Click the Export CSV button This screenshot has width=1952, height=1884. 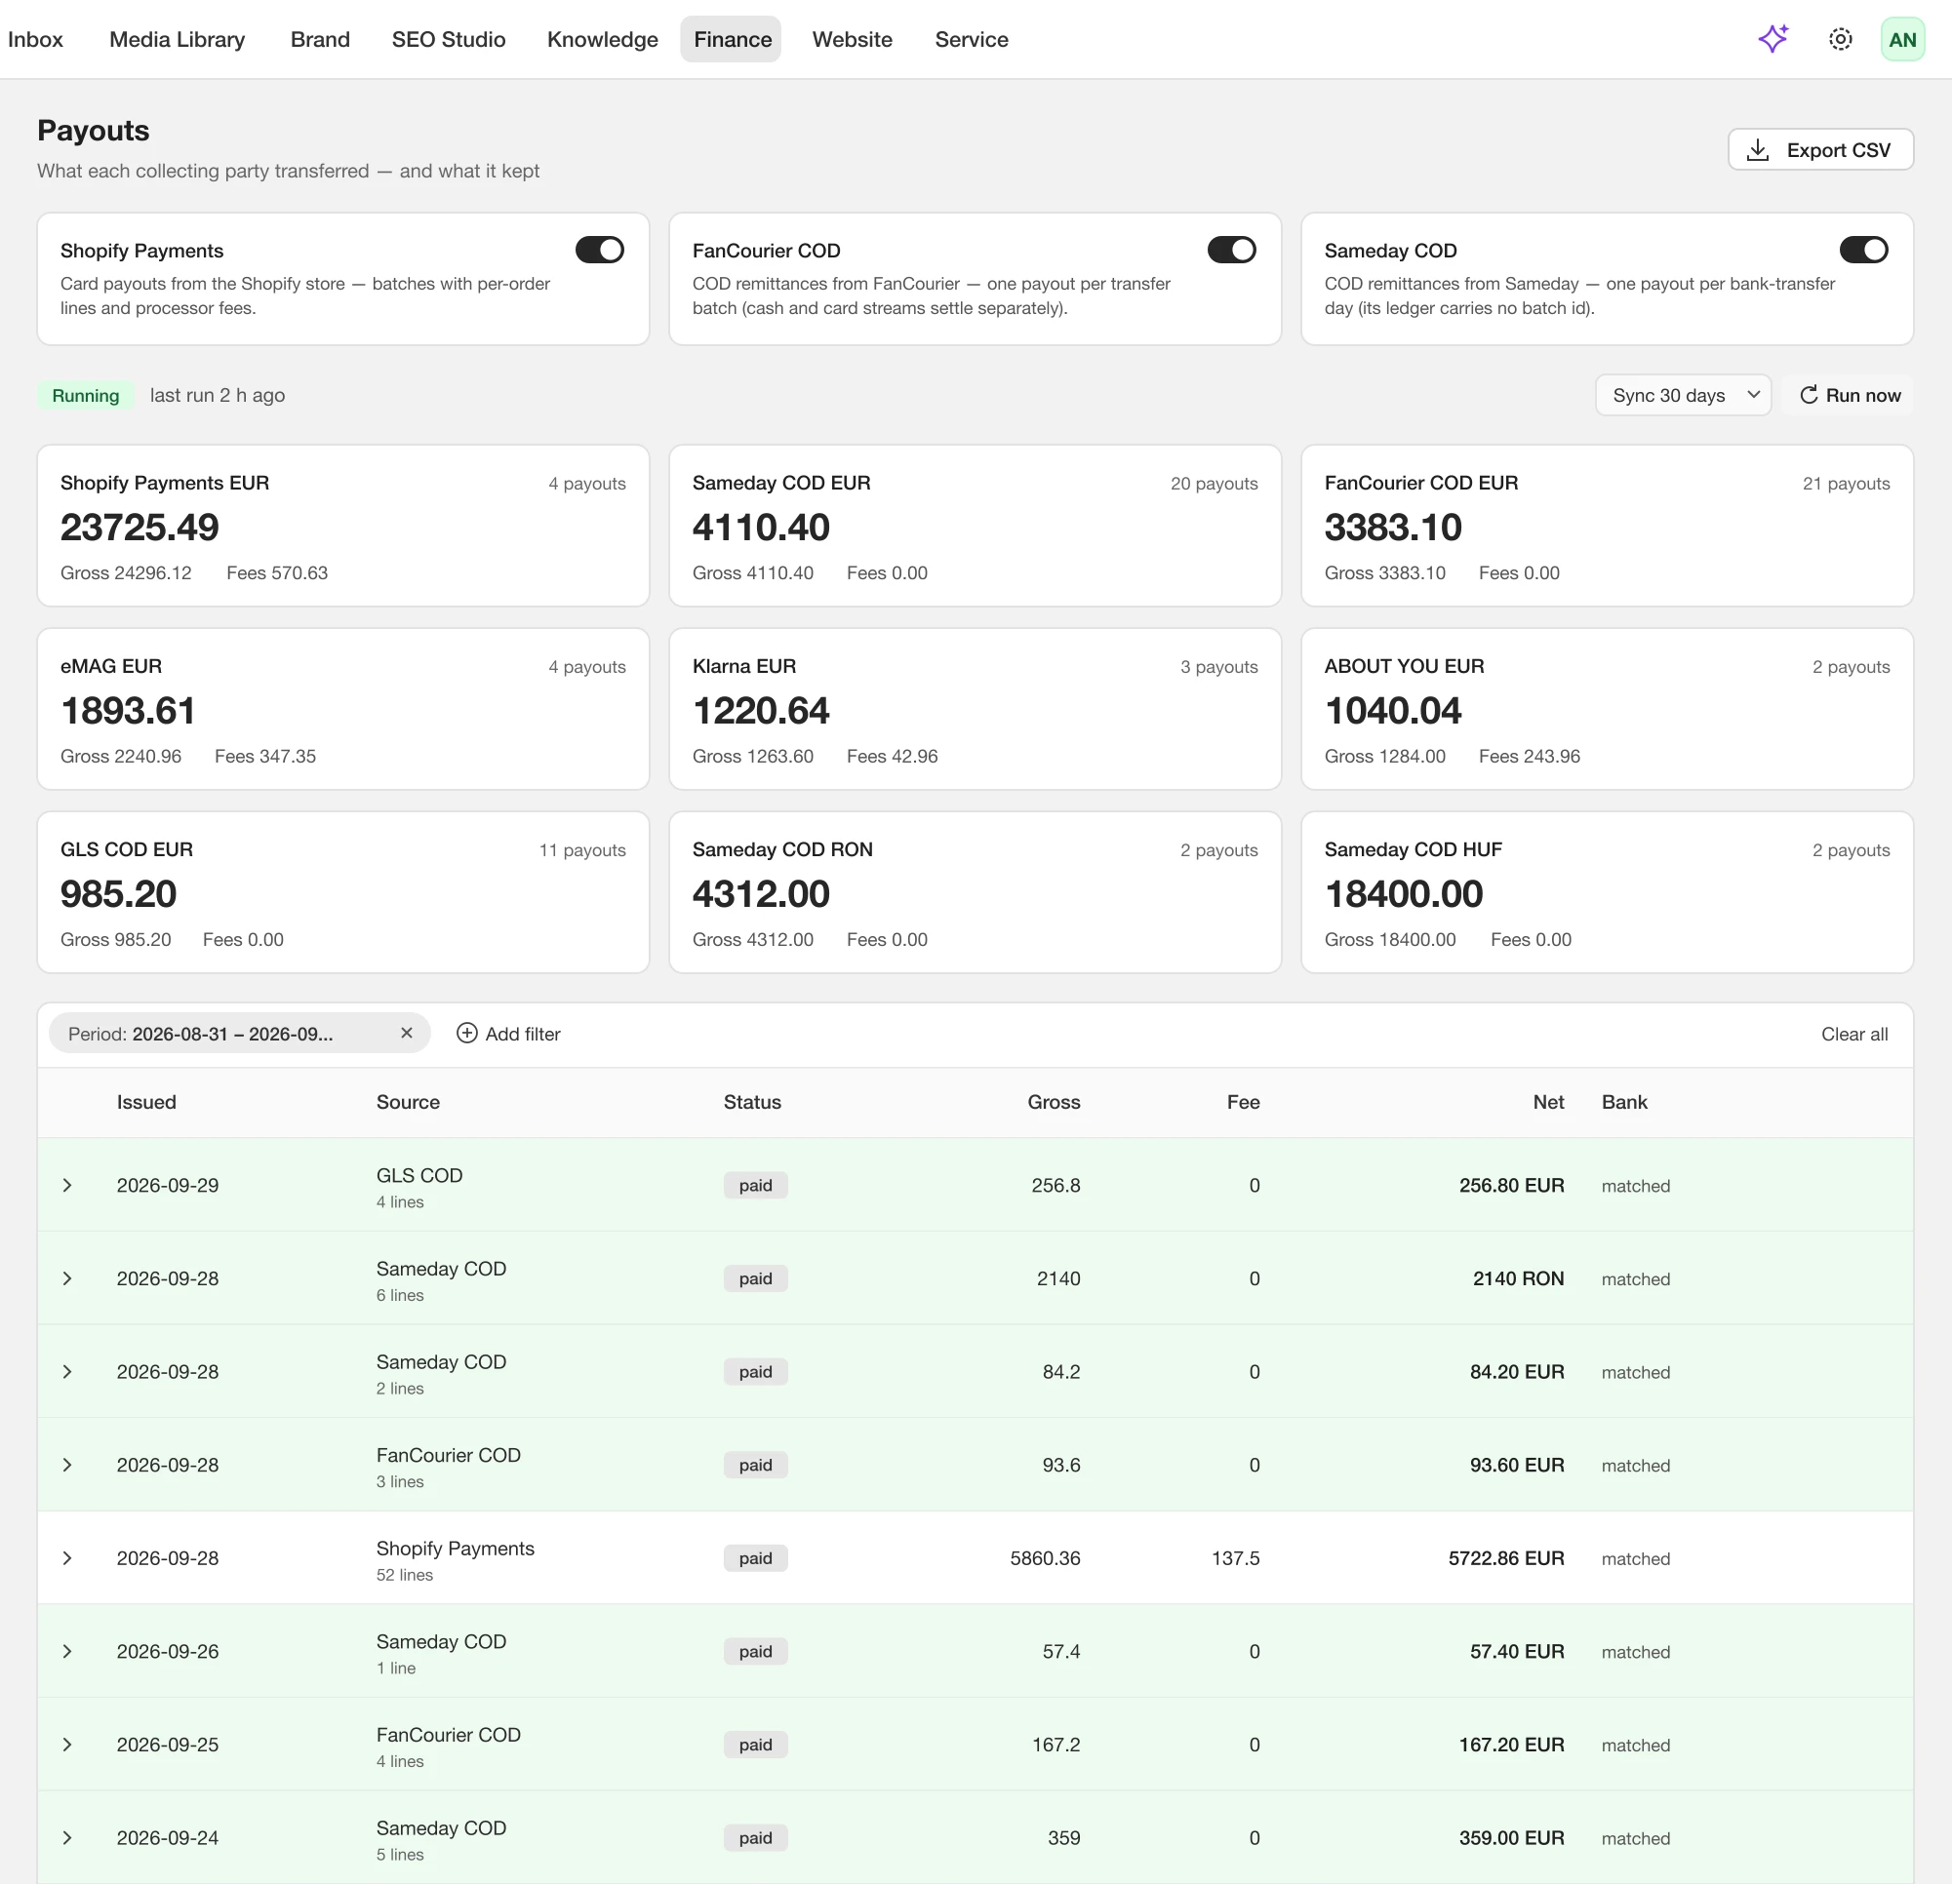(x=1819, y=149)
